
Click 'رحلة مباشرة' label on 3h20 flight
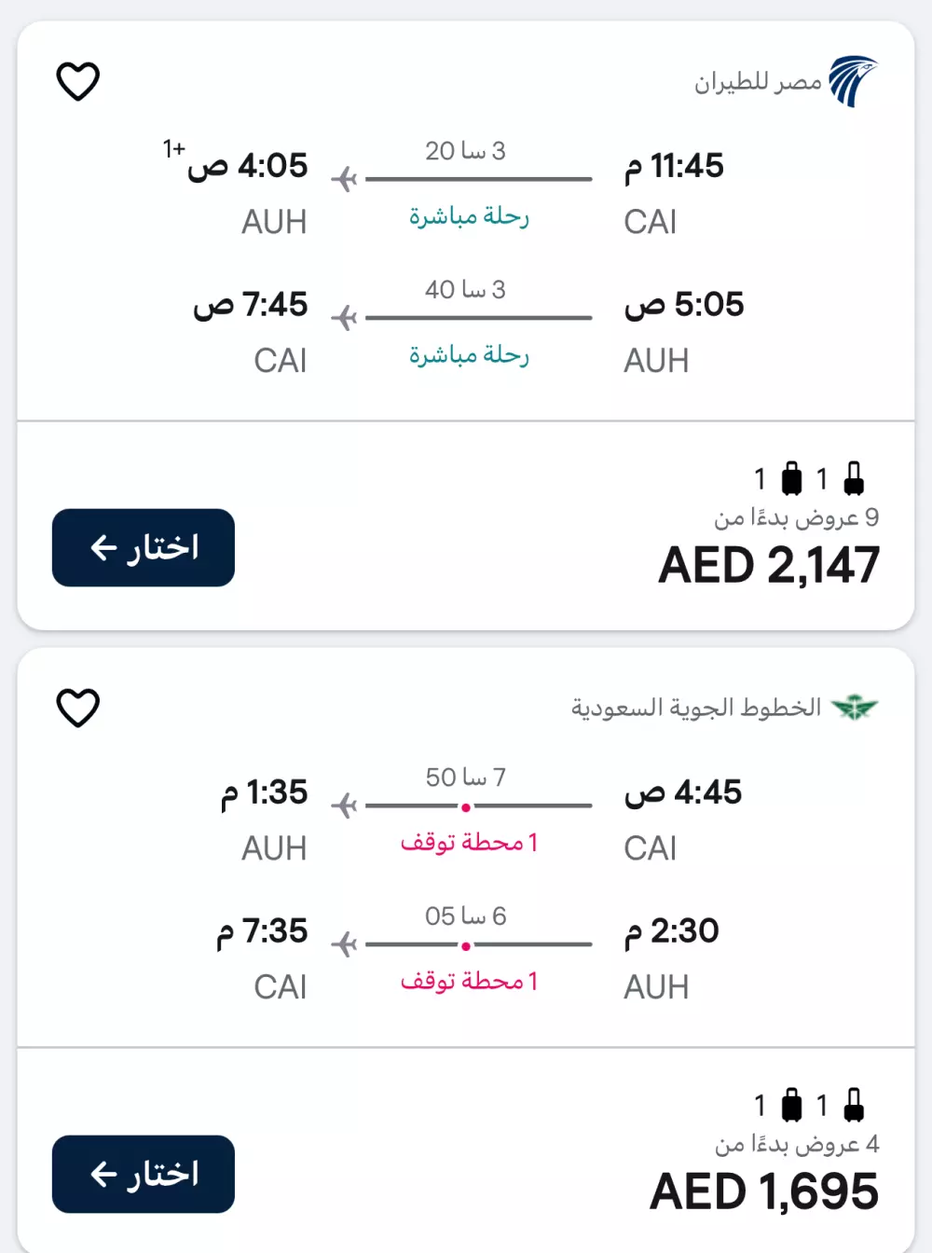coord(469,217)
